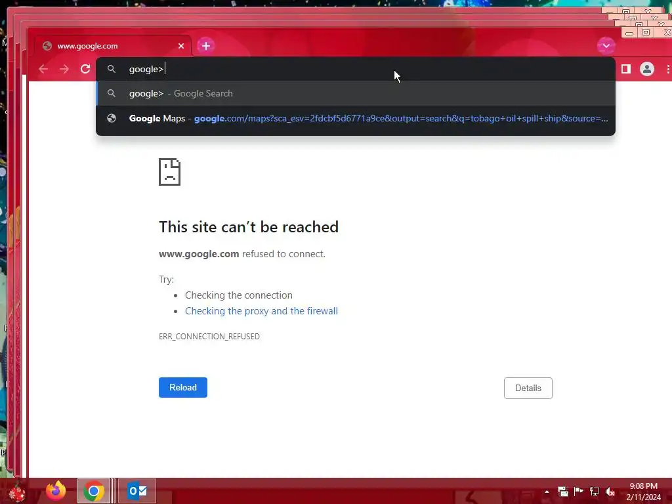Click the Start button ornament icon
Image resolution: width=672 pixels, height=504 pixels.
(17, 492)
